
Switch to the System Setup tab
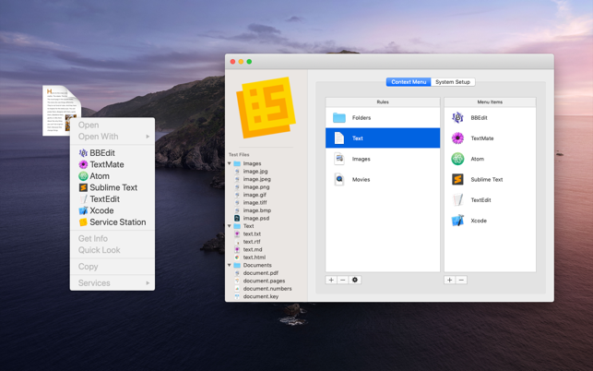[x=453, y=82]
